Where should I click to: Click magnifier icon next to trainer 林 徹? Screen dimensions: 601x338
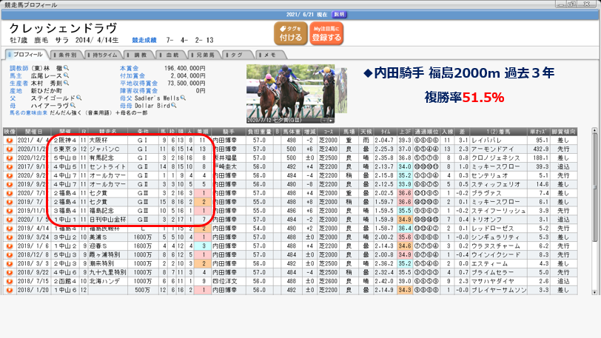click(x=67, y=69)
